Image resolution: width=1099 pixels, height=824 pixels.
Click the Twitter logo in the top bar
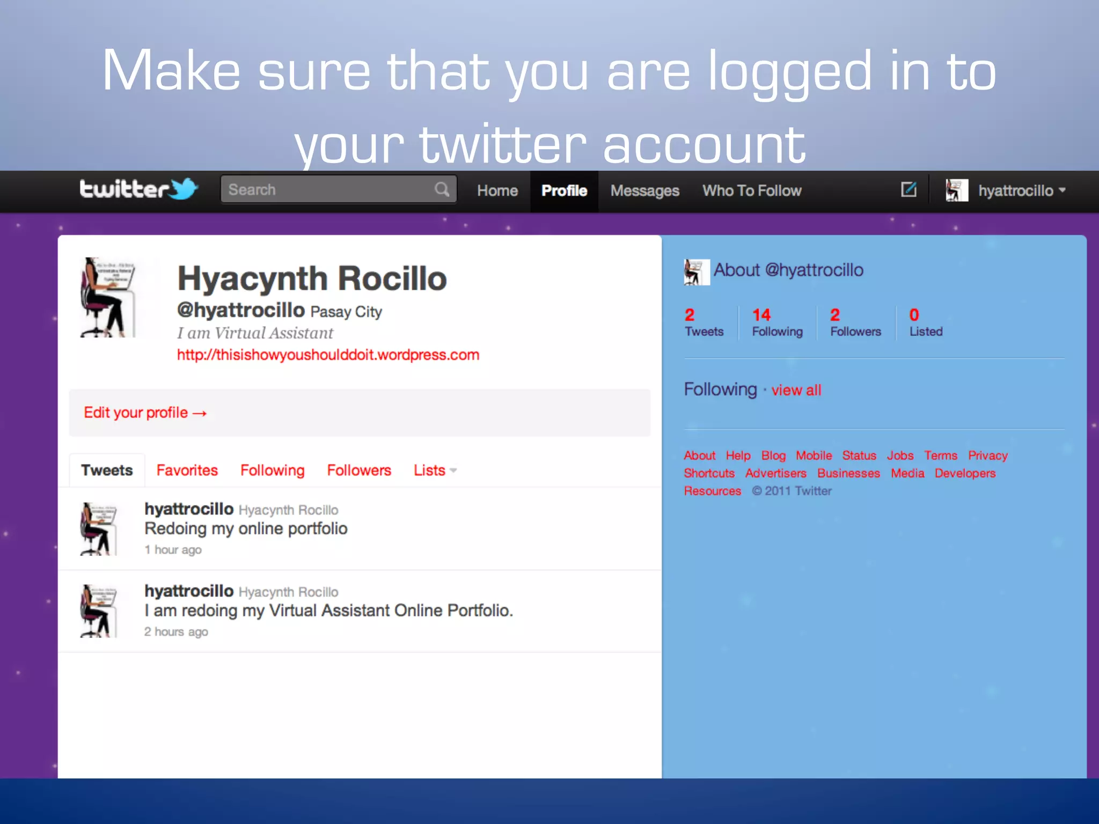[x=139, y=189]
